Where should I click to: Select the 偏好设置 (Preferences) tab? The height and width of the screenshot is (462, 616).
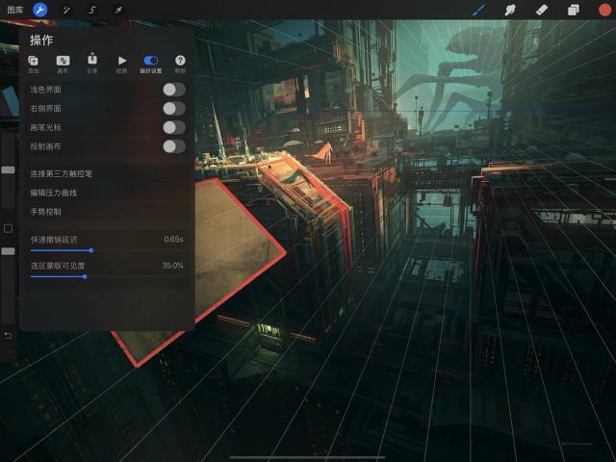tap(151, 64)
